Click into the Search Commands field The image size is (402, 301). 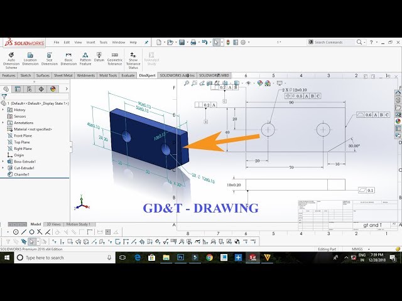click(x=331, y=42)
